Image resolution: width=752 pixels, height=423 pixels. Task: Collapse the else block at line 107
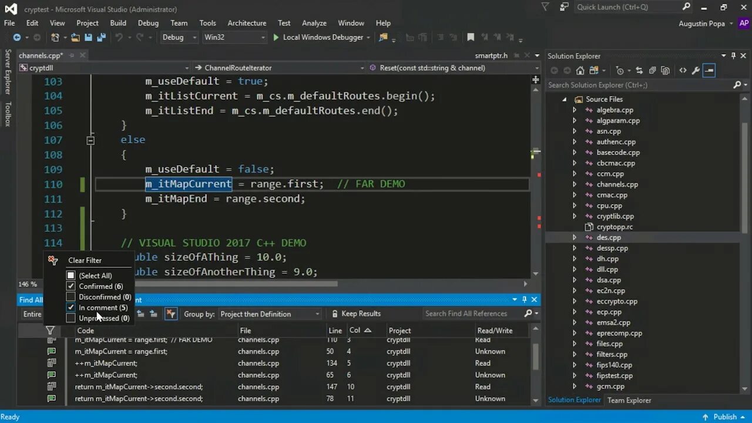point(90,140)
